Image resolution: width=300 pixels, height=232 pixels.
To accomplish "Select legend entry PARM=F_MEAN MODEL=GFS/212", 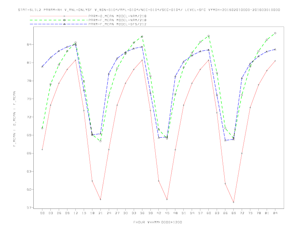I will point(117,24).
